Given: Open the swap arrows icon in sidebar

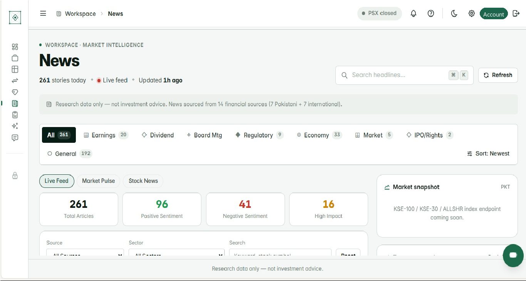Looking at the screenshot, I should [15, 80].
